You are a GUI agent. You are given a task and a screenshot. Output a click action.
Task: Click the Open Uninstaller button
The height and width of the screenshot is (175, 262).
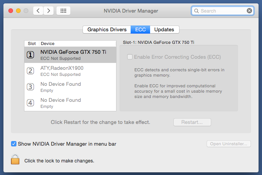tap(228, 144)
